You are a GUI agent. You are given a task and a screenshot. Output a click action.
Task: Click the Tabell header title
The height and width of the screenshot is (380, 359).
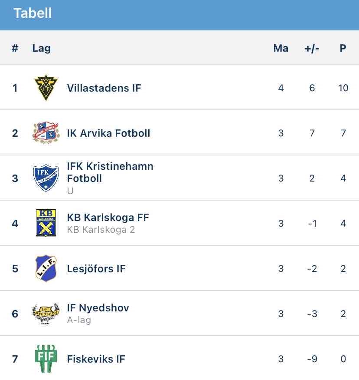pyautogui.click(x=33, y=13)
